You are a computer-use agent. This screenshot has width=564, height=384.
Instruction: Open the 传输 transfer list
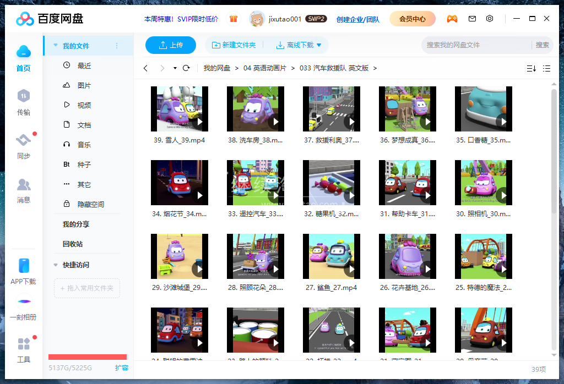coord(23,103)
